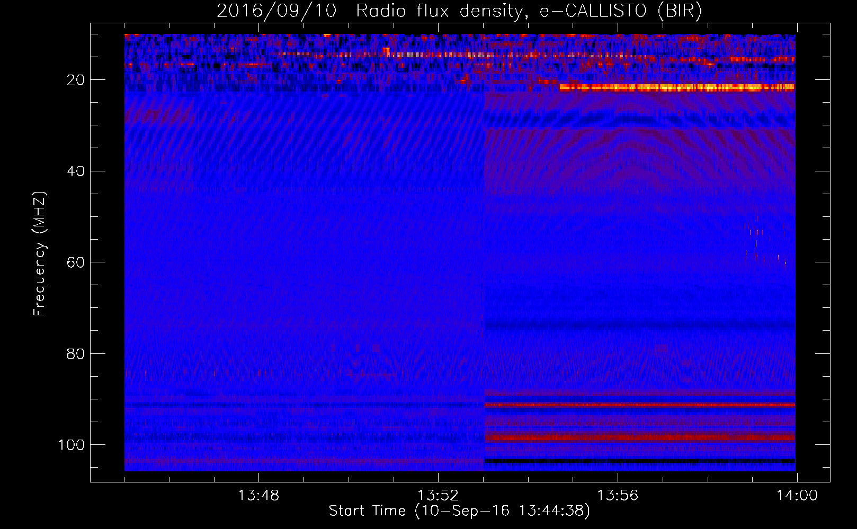Click the plot title "2016/09/10 Radio flux density, e-CALLISTO (BIR)"
The height and width of the screenshot is (529, 857).
[x=459, y=11]
